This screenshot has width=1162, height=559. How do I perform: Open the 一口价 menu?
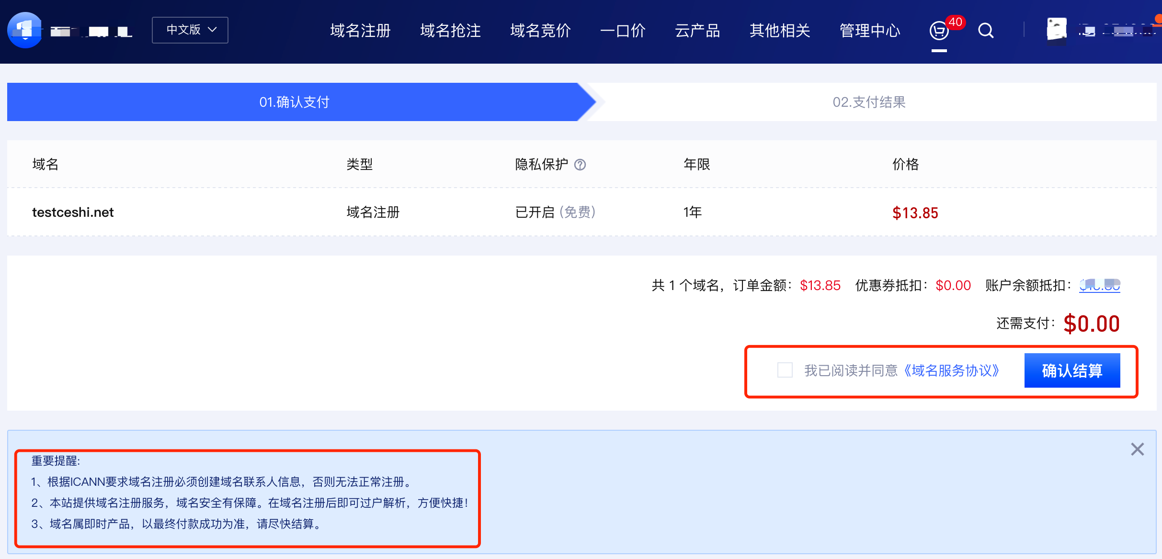pos(623,31)
